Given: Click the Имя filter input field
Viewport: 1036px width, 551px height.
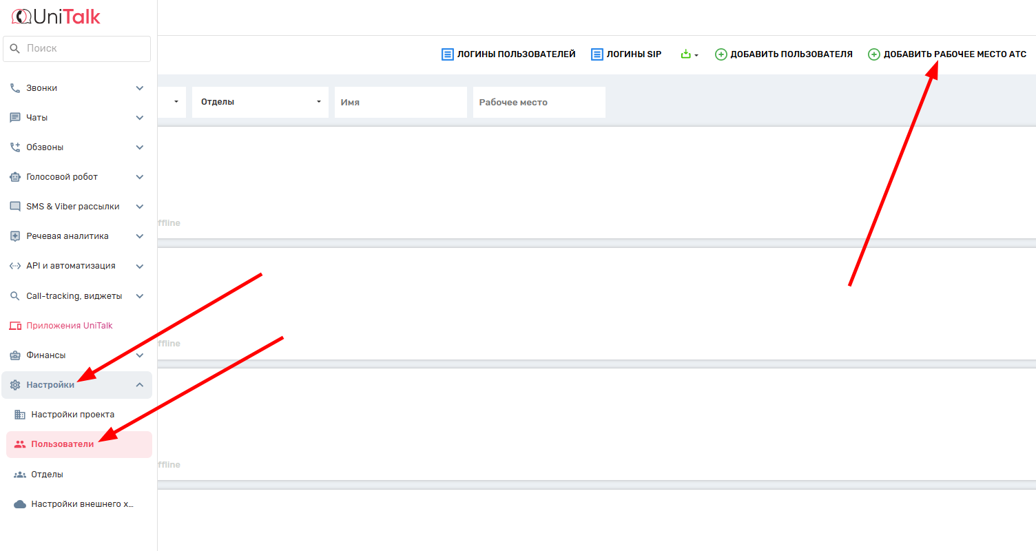Looking at the screenshot, I should [x=400, y=102].
